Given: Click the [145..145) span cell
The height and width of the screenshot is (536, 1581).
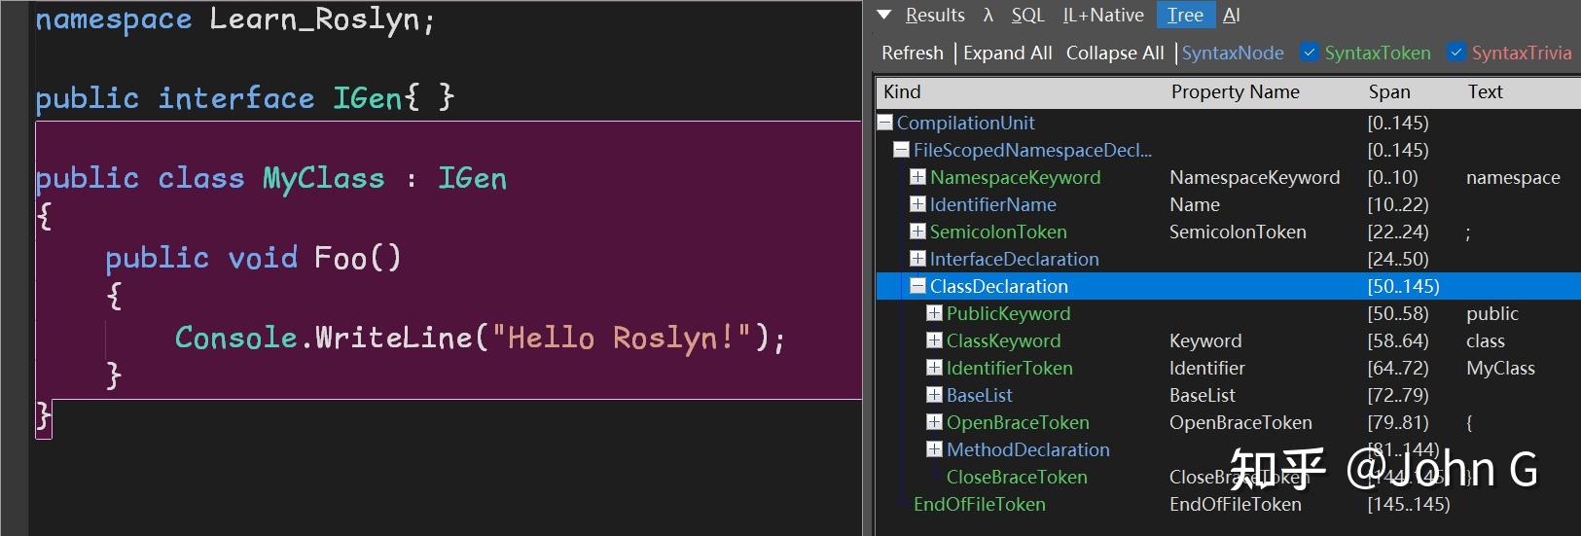Looking at the screenshot, I should pos(1408,504).
